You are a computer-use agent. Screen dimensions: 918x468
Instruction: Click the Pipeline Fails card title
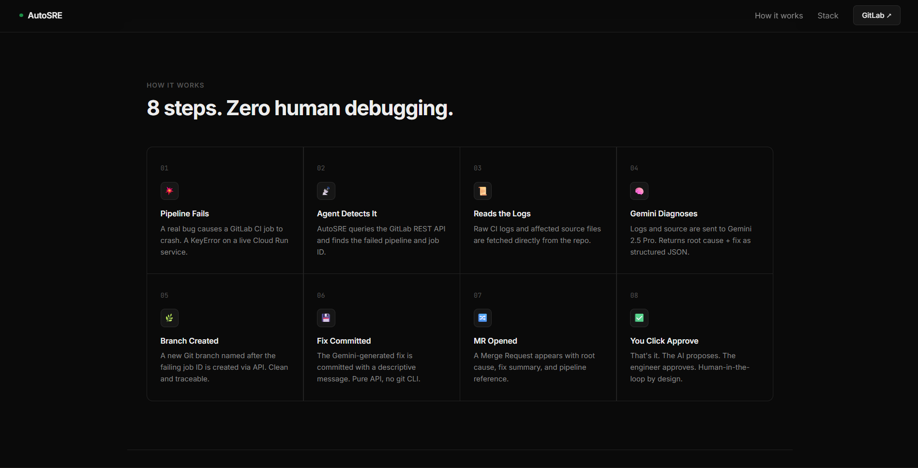(184, 213)
